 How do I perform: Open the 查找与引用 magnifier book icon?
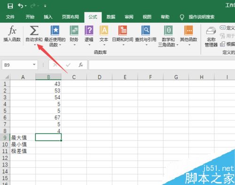(x=146, y=31)
